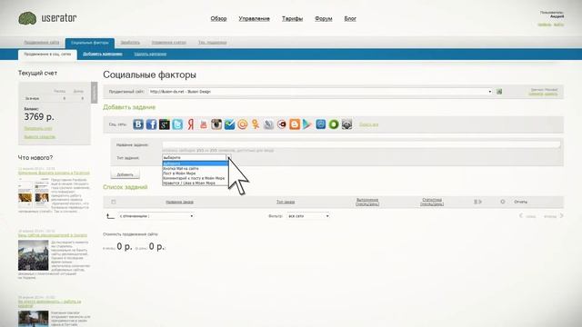
Task: Select the Google Play triangle icon
Action: [306, 124]
